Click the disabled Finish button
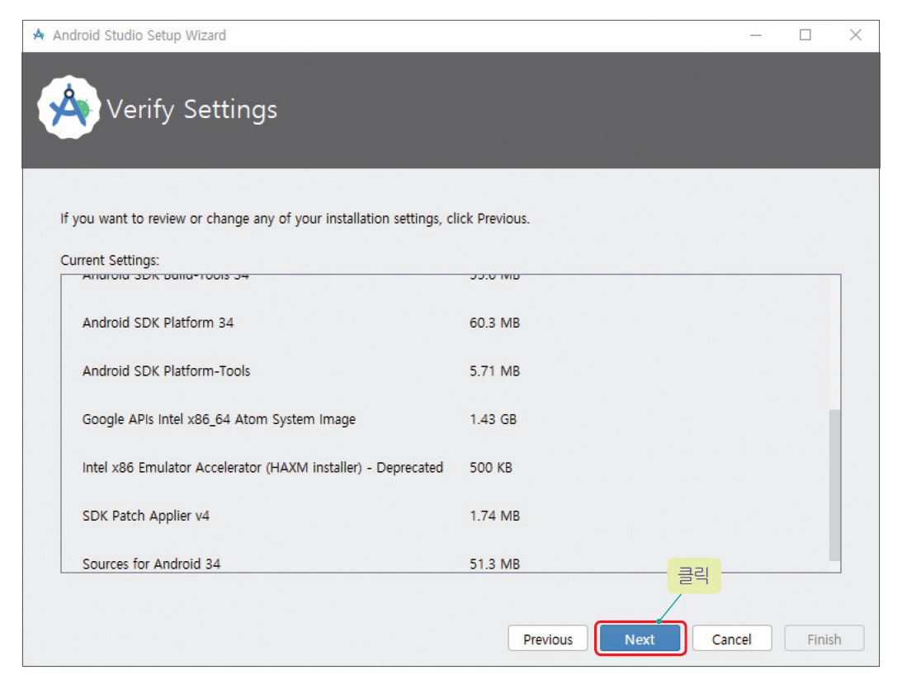Viewport: 902px width, 689px height. click(x=824, y=639)
